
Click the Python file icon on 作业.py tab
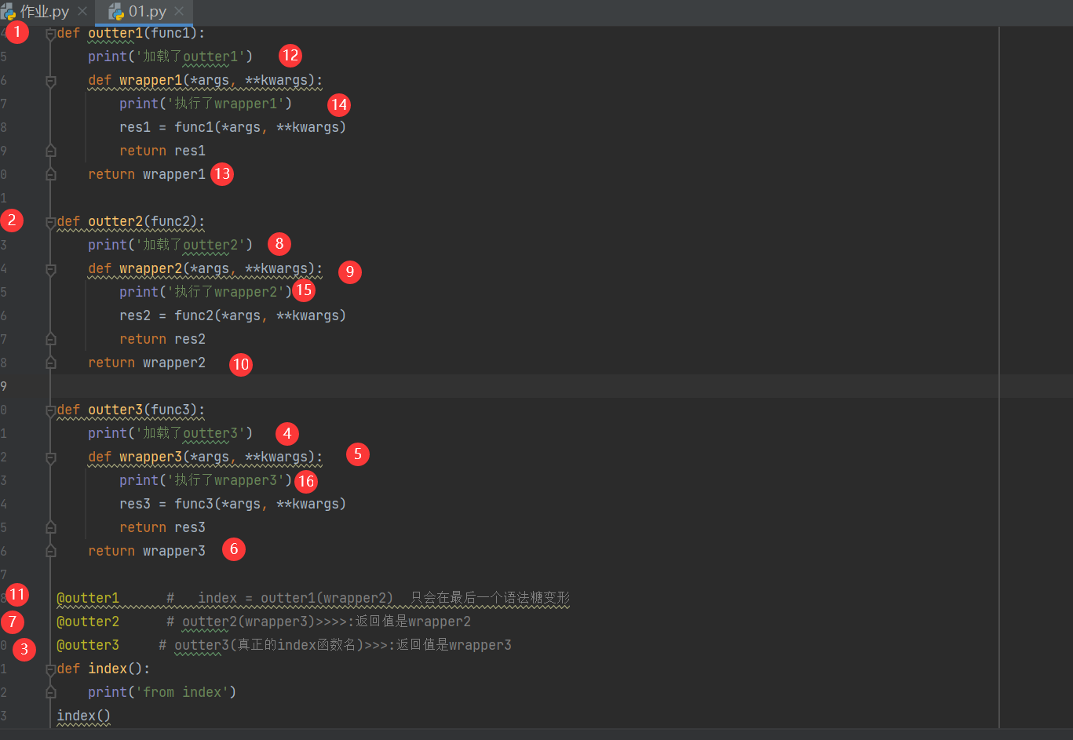point(8,12)
